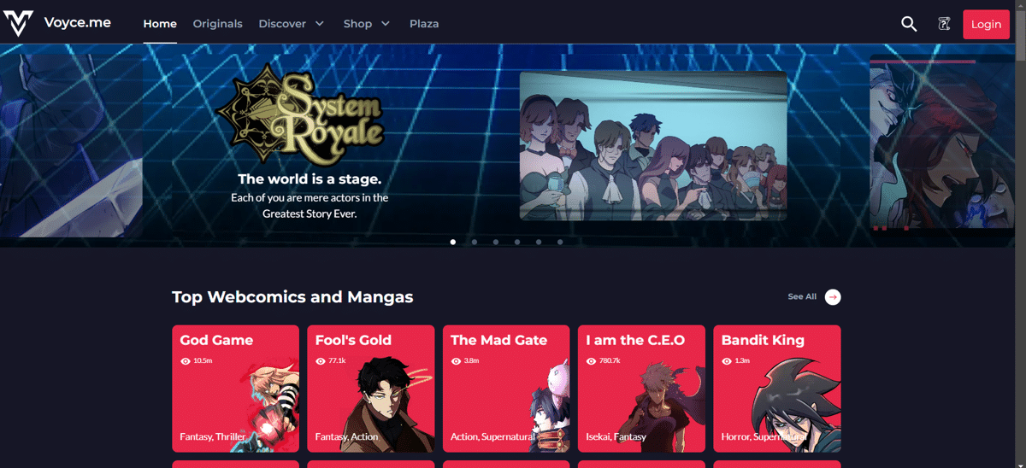The image size is (1026, 468).
Task: Click 'Action, Supernatural' genre text
Action: pos(492,436)
